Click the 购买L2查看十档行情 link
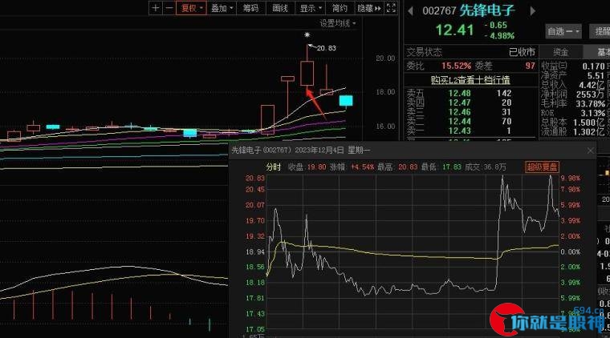This screenshot has width=610, height=338. pyautogui.click(x=470, y=80)
